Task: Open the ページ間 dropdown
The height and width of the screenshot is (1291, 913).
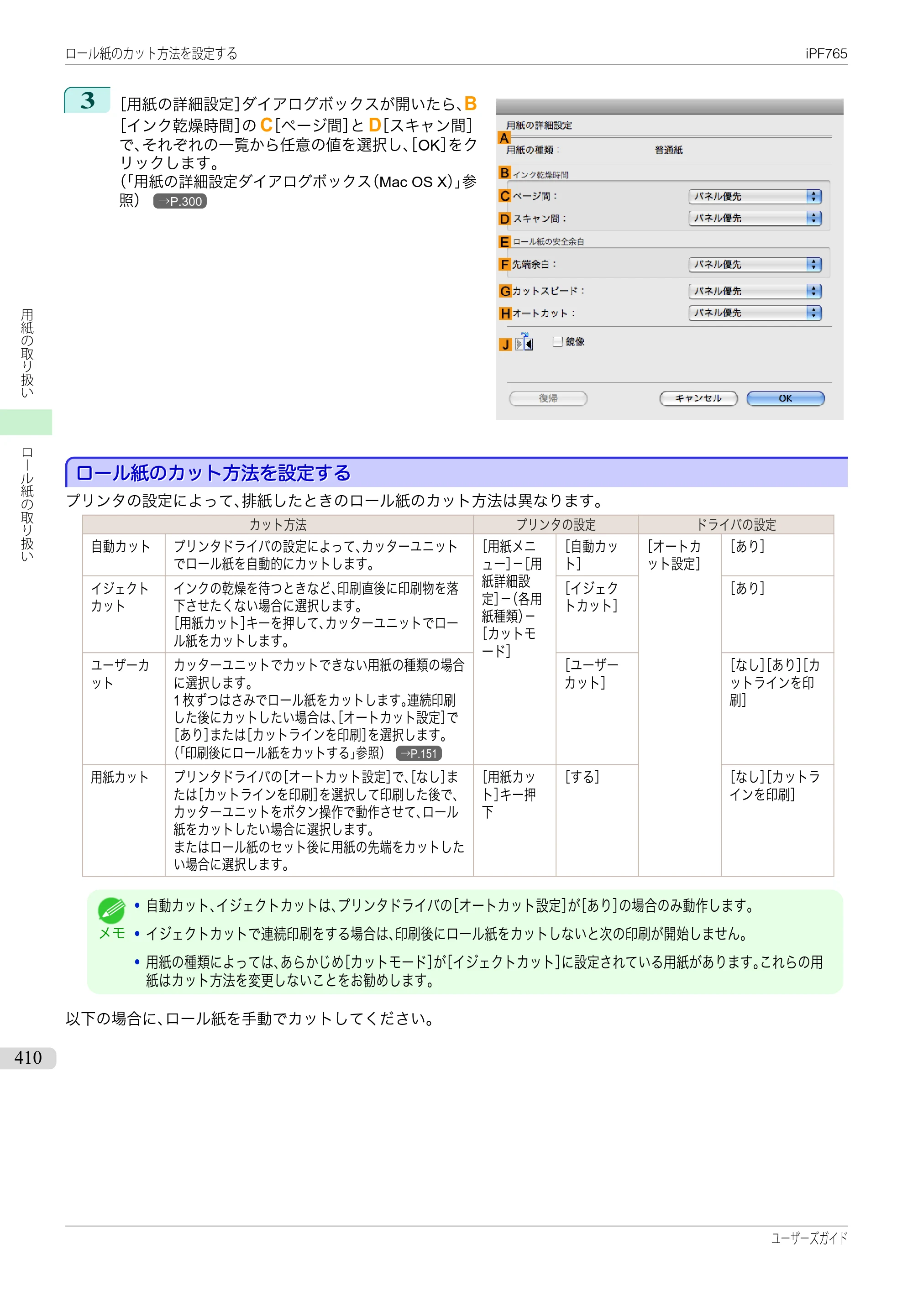Action: (x=754, y=196)
